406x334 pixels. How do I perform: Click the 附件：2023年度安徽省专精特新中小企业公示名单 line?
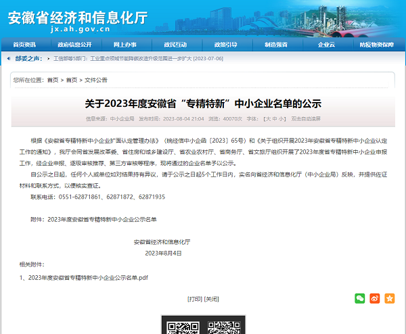coord(94,219)
